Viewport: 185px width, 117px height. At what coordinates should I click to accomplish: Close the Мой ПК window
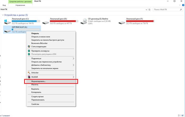coord(182,1)
